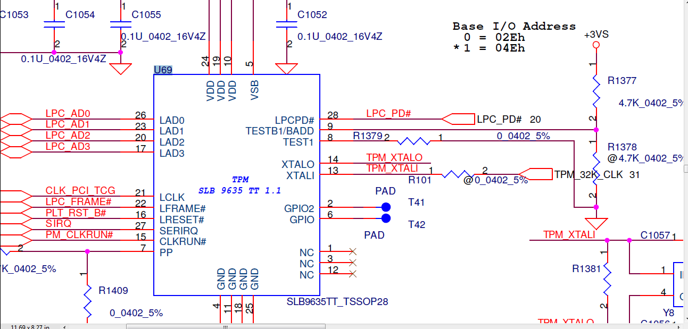The height and width of the screenshot is (329, 688).
Task: Select the LPCPD# pin name
Action: (294, 120)
